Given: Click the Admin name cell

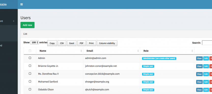Looking at the screenshot, I should (60, 58).
